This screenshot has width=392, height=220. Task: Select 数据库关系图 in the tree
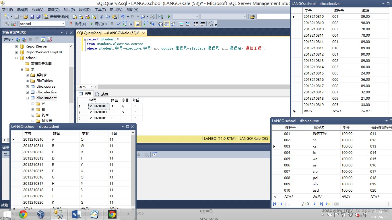[x=41, y=64]
